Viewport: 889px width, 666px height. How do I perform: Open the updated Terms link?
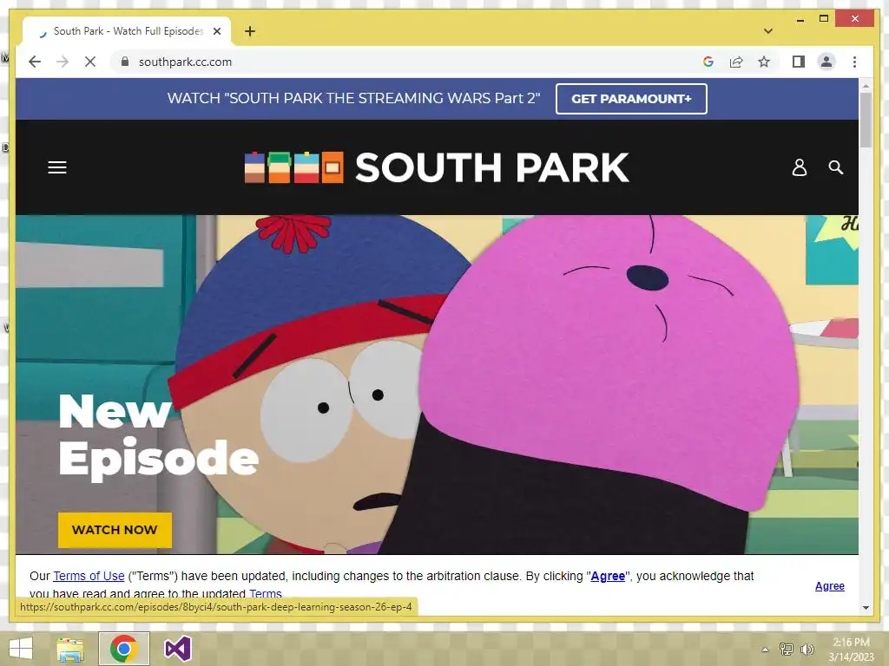(x=266, y=593)
